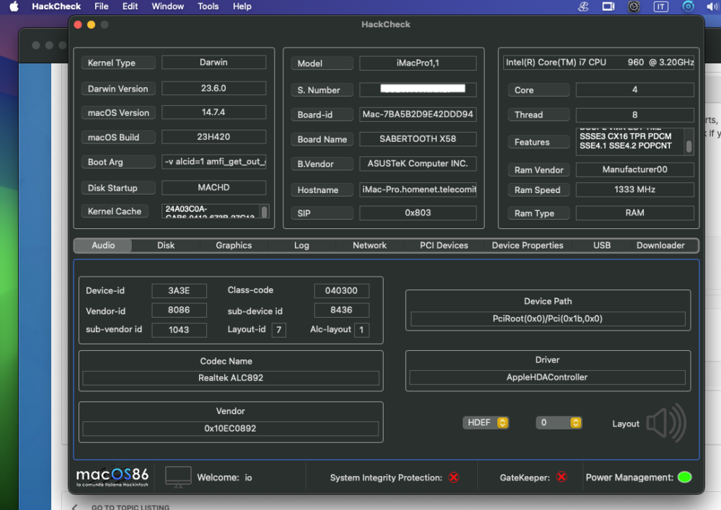Click the circular clock-like menu bar icon
The width and height of the screenshot is (721, 510).
click(x=634, y=6)
